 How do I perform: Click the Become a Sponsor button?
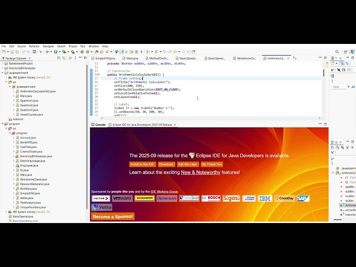pyautogui.click(x=113, y=216)
